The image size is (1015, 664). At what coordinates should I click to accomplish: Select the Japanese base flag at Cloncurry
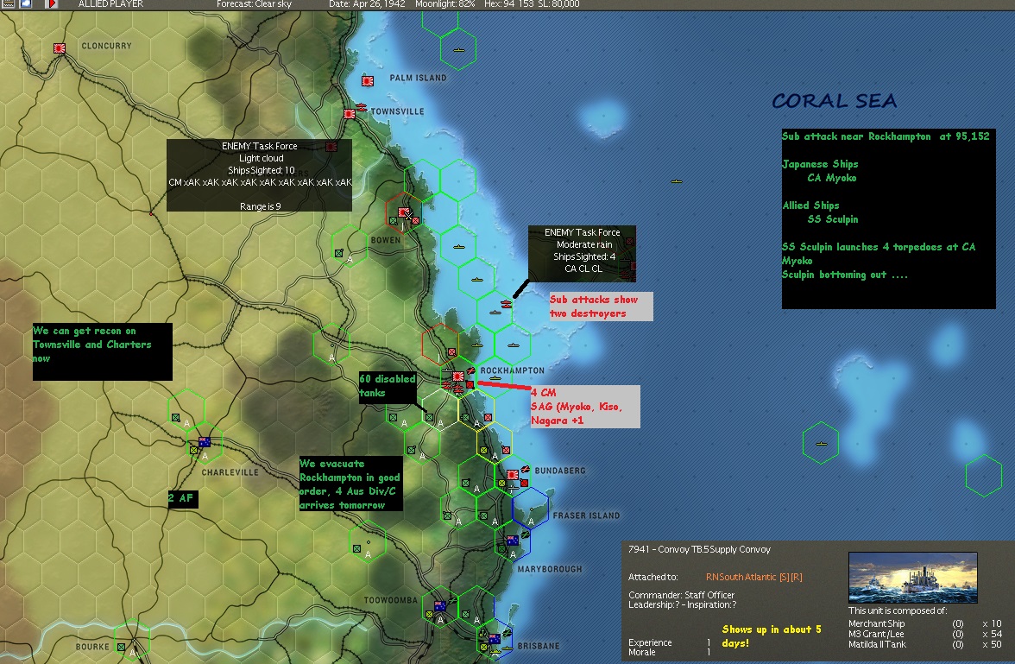pos(60,48)
